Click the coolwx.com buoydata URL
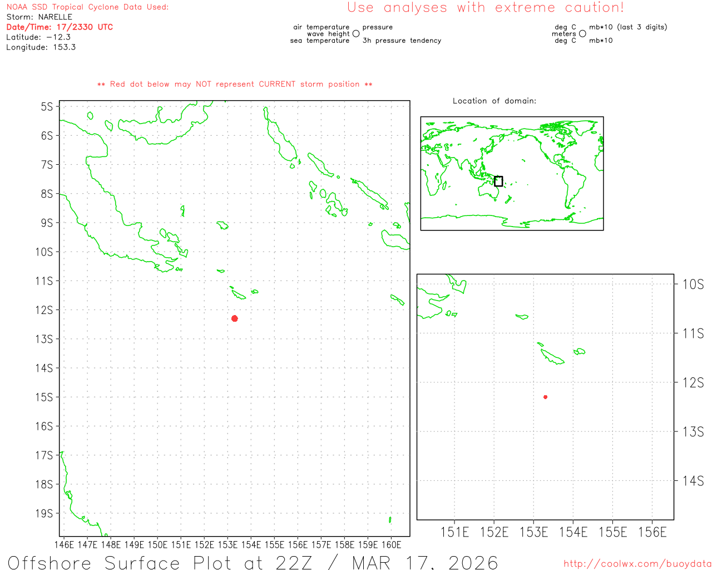This screenshot has height=570, width=712. (637, 564)
